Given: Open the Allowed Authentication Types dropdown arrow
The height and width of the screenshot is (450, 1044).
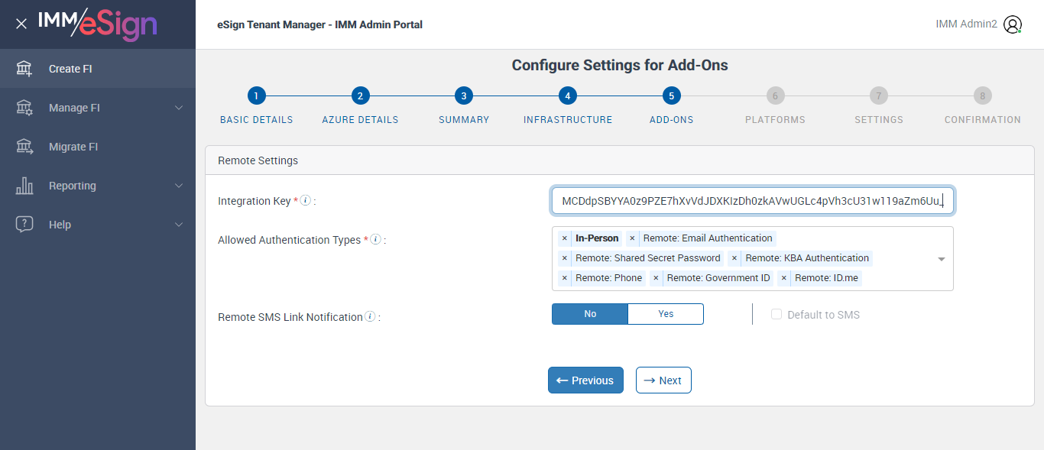Looking at the screenshot, I should [x=942, y=259].
